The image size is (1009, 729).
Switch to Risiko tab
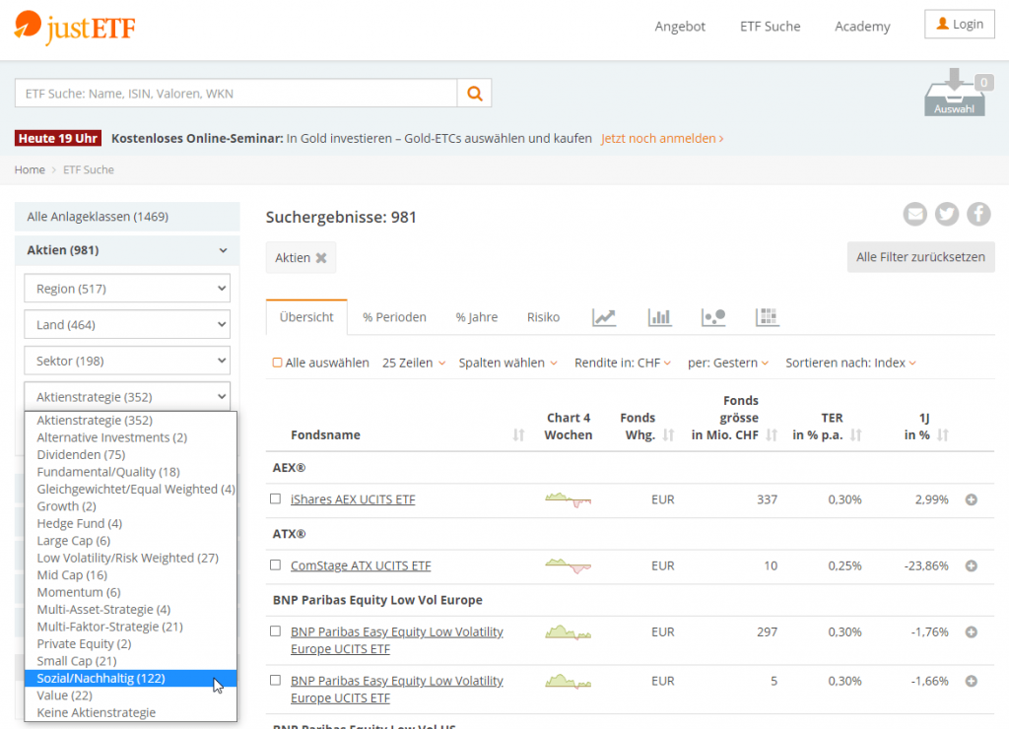543,317
